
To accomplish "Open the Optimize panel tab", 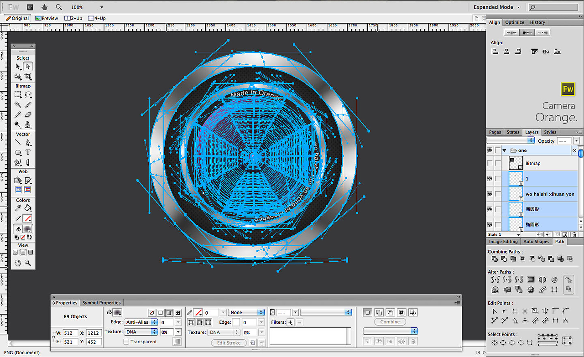I will [x=515, y=22].
